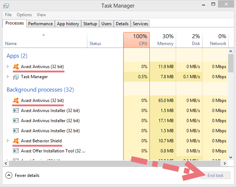Expand the Task Manager app entry
The height and width of the screenshot is (187, 236).
point(8,77)
